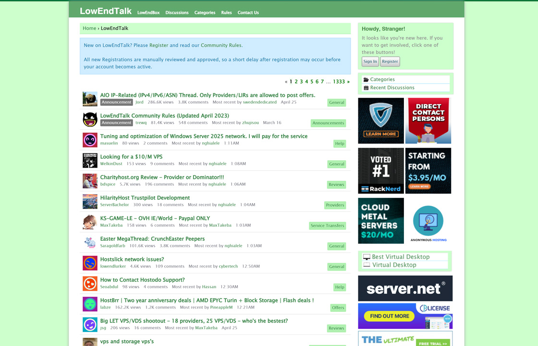
Task: Click the laptop icon beside Virtual Desktop
Action: point(367,265)
